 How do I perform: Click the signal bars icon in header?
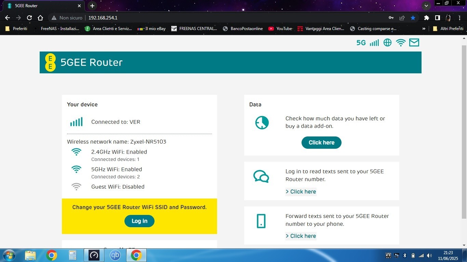tap(374, 43)
